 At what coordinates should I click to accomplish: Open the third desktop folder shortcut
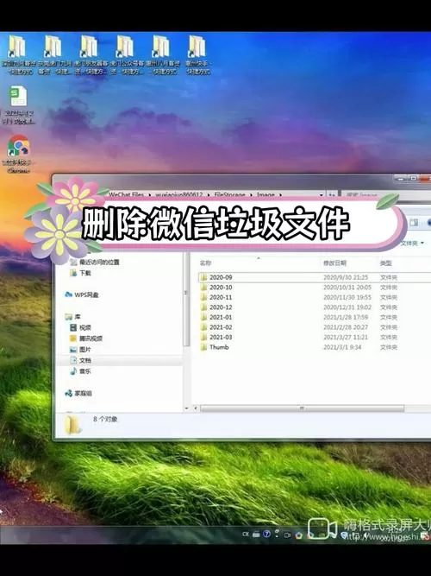point(89,55)
